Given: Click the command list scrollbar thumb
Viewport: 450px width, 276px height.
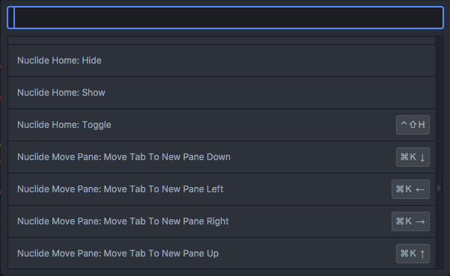Looking at the screenshot, I should point(439,188).
